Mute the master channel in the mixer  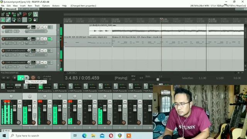[20, 101]
